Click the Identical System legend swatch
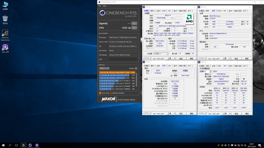 click(x=111, y=93)
